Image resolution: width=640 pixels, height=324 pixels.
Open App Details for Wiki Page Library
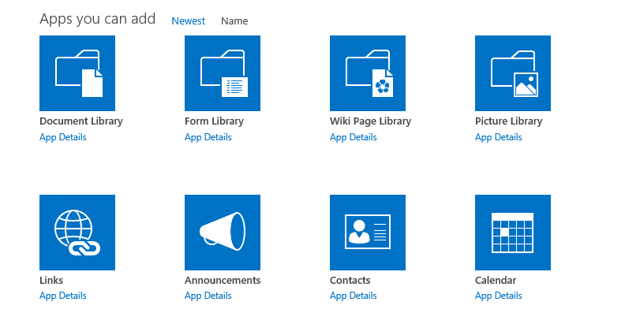coord(354,137)
